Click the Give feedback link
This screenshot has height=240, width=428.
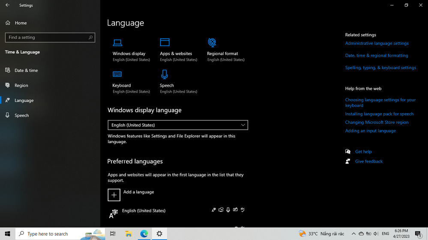tap(368, 161)
